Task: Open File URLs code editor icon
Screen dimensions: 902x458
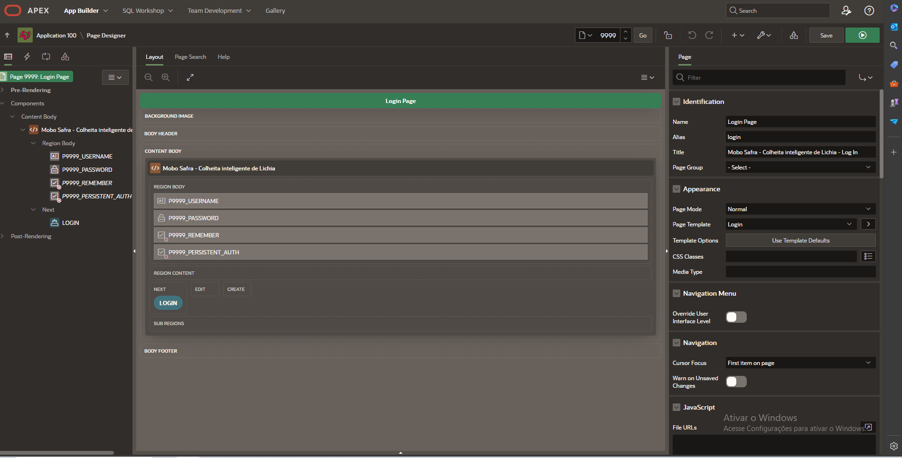Action: (x=868, y=427)
